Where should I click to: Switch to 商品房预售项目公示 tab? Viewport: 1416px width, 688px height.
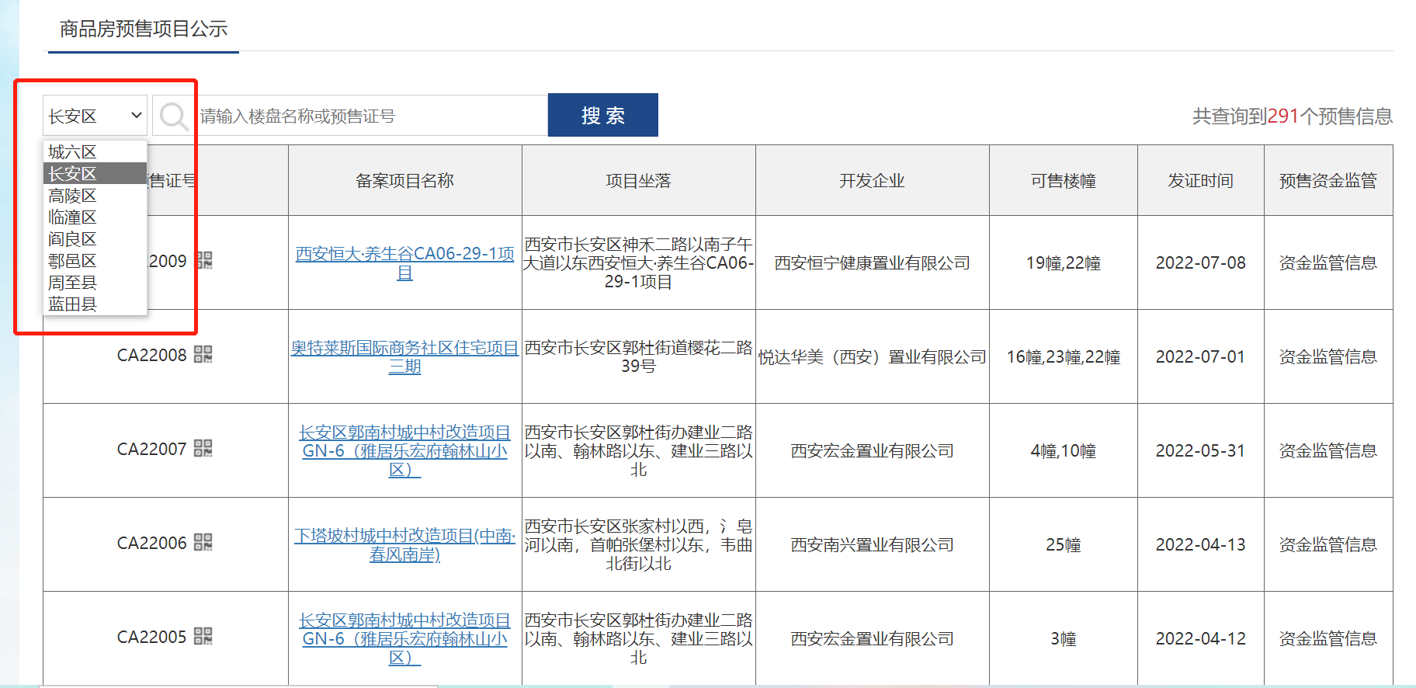tap(144, 30)
